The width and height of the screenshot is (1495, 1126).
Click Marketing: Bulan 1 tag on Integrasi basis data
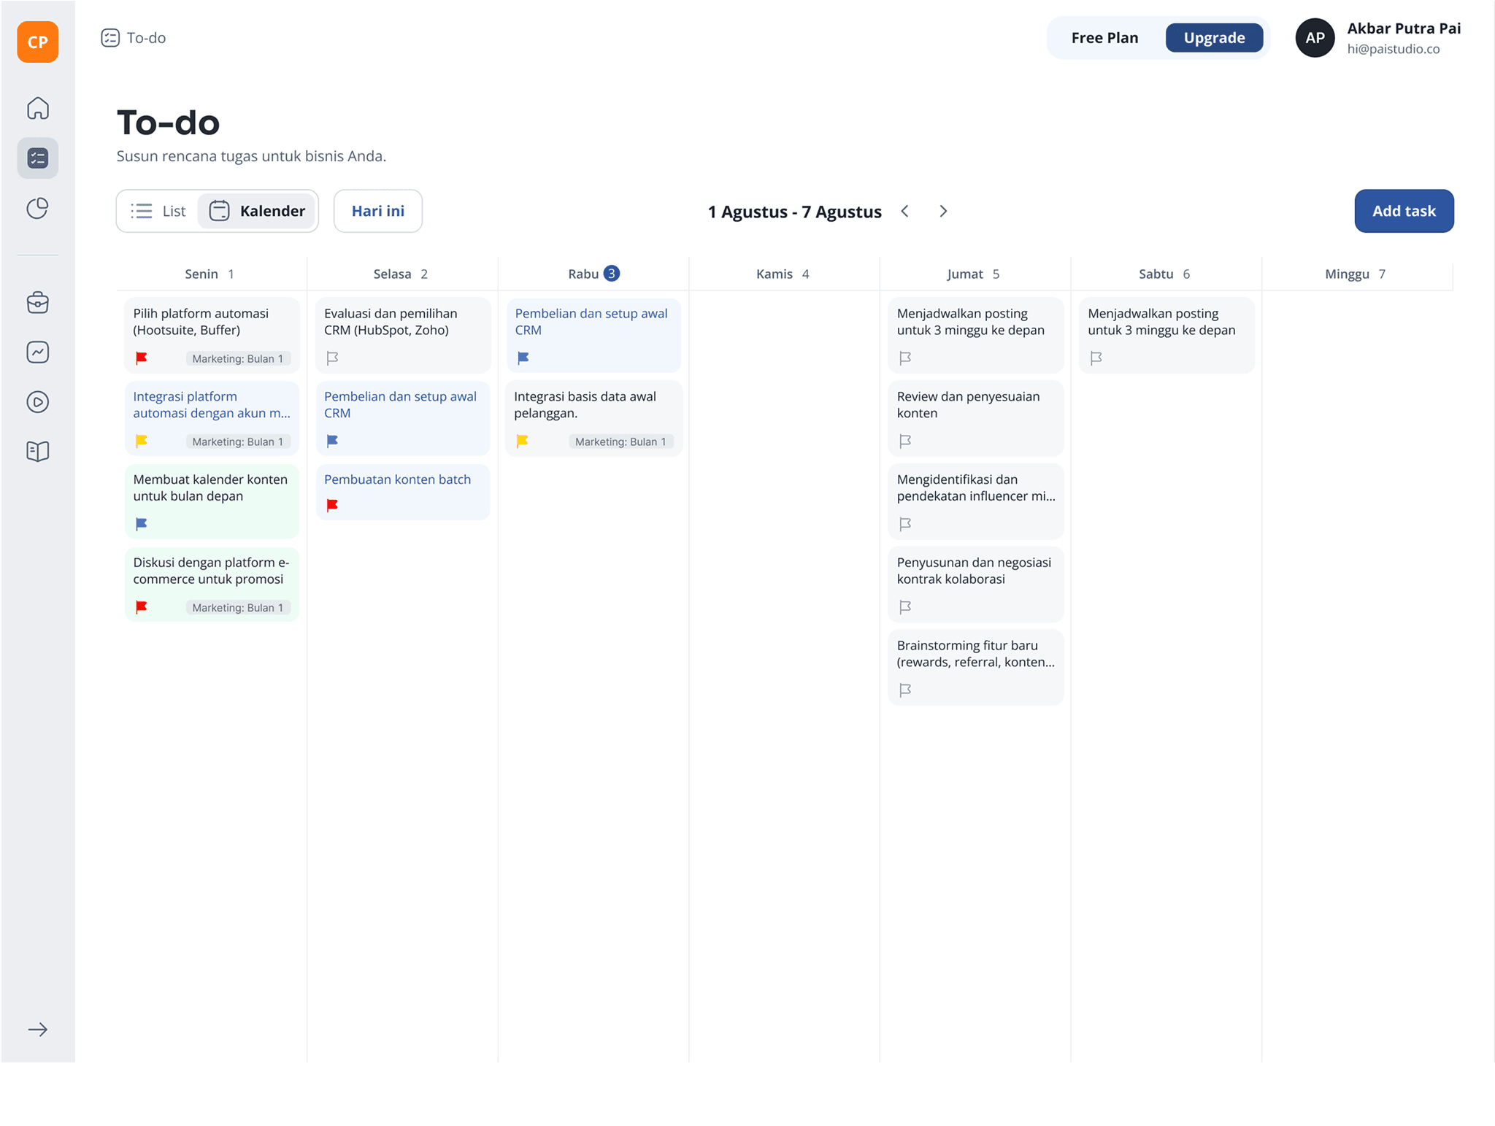click(620, 441)
